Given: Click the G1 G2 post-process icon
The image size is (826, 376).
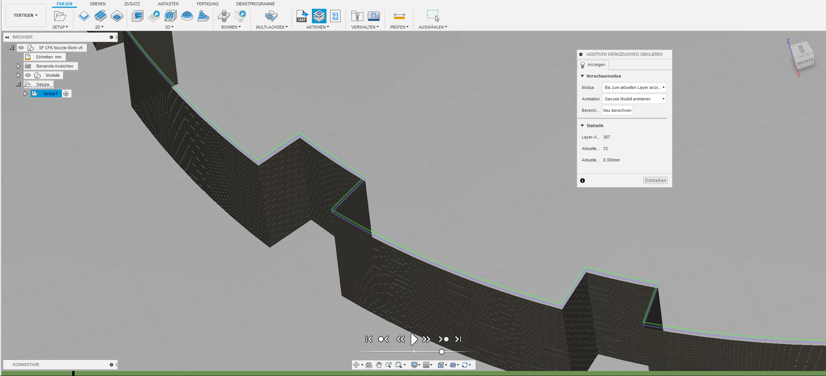Looking at the screenshot, I should click(x=335, y=16).
